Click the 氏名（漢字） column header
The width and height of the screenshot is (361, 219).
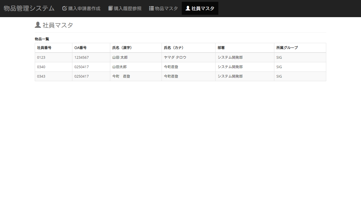tap(122, 48)
